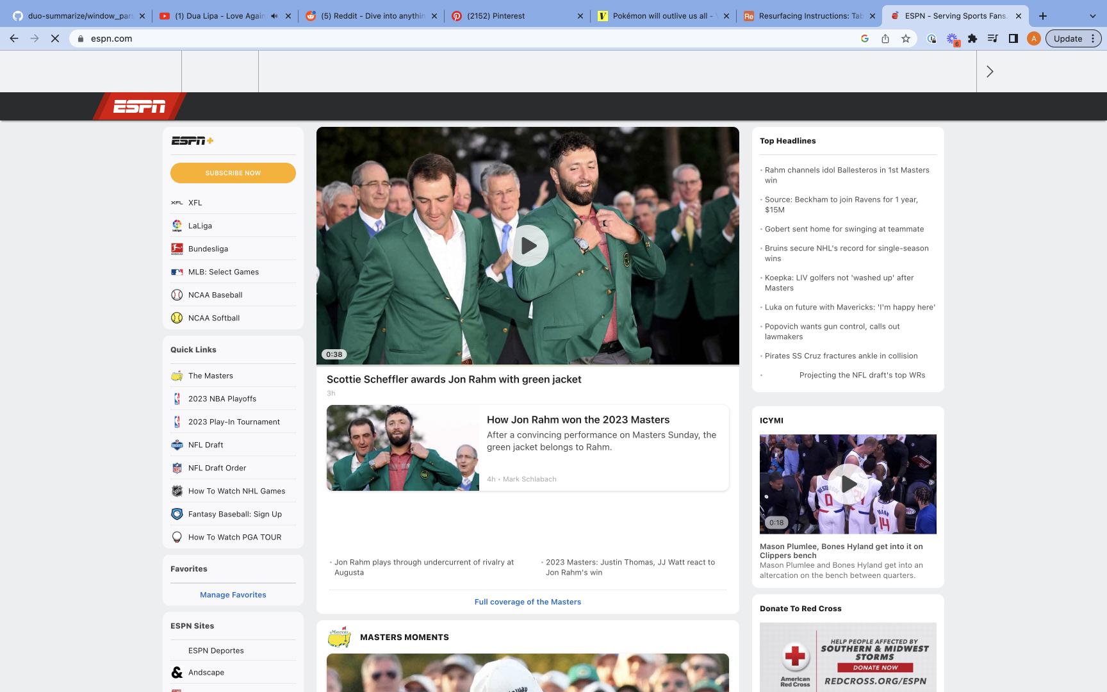The width and height of the screenshot is (1107, 692).
Task: Play the Scottie Scheffler green jacket video
Action: (528, 245)
